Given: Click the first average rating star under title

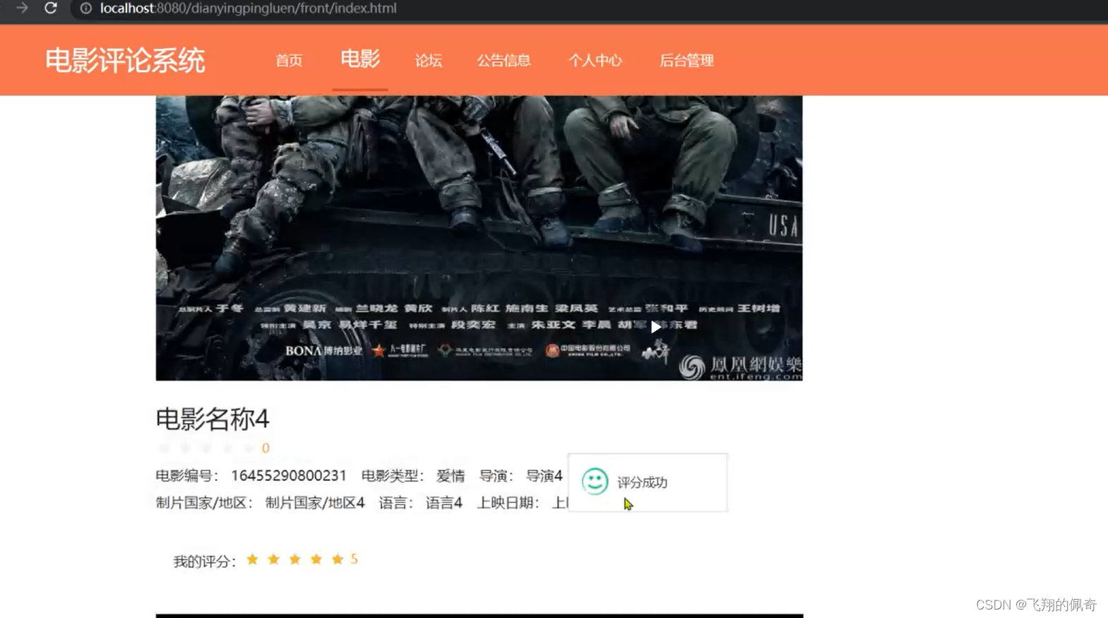Looking at the screenshot, I should pos(164,448).
